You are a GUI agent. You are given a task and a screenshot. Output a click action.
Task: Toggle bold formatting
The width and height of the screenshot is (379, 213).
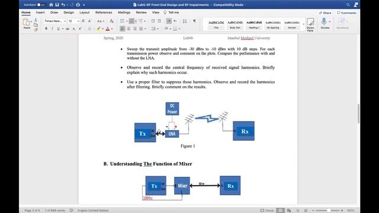pyautogui.click(x=46, y=29)
